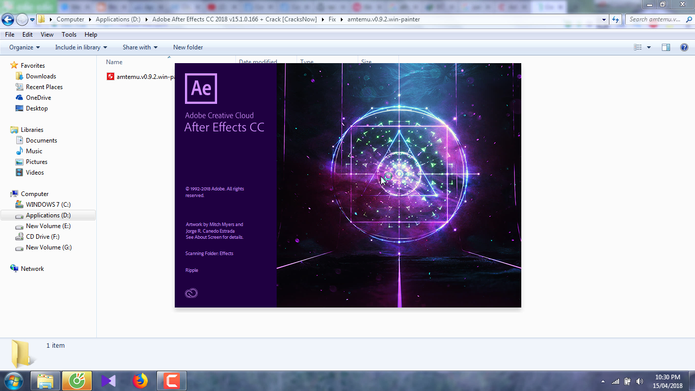Click the amtemu file icon
The height and width of the screenshot is (391, 695).
click(x=110, y=77)
